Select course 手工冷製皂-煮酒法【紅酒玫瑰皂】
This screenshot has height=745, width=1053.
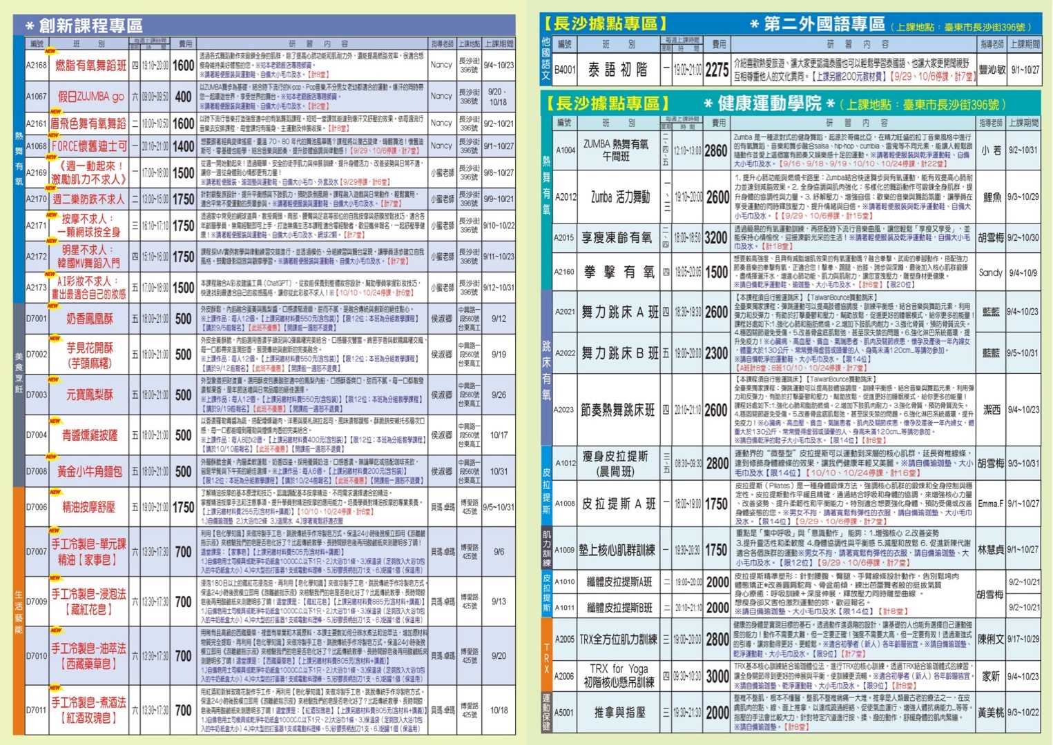[x=88, y=710]
